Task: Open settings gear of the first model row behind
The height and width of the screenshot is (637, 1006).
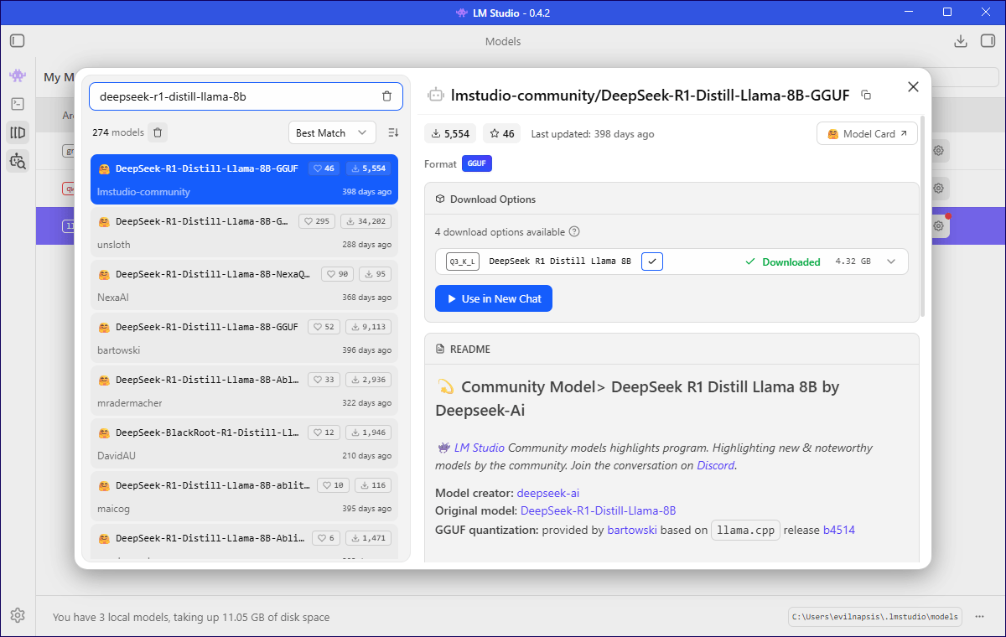Action: (x=939, y=151)
